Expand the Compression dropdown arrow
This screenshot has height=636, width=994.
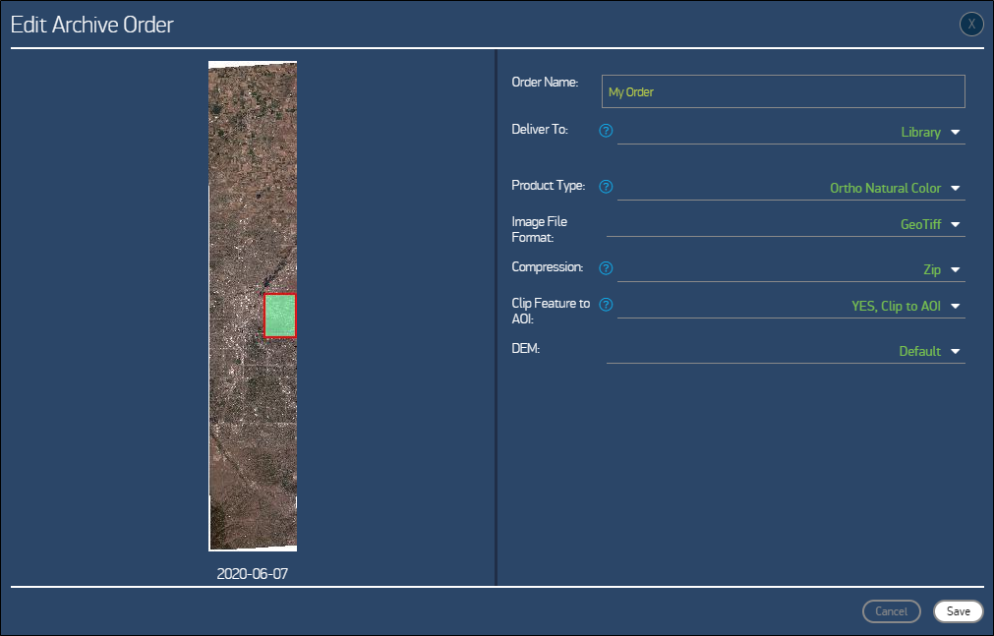coord(956,270)
